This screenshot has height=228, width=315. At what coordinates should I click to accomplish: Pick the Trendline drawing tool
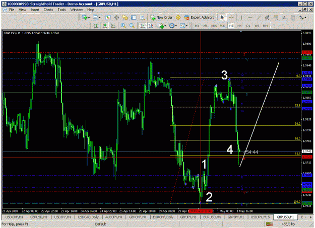point(259,18)
